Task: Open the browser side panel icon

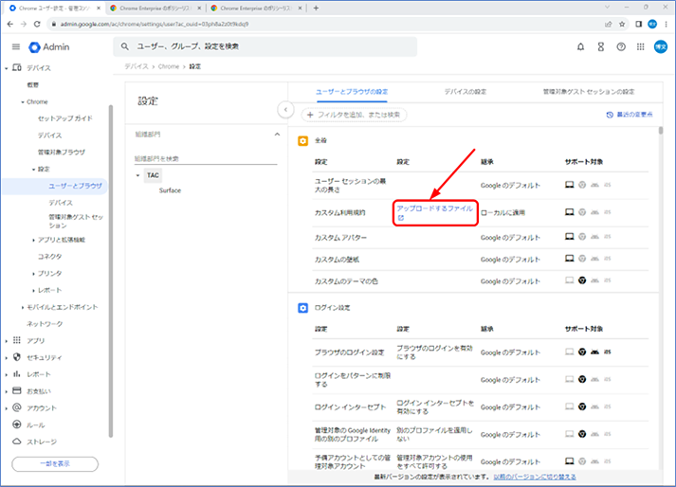Action: 638,24
